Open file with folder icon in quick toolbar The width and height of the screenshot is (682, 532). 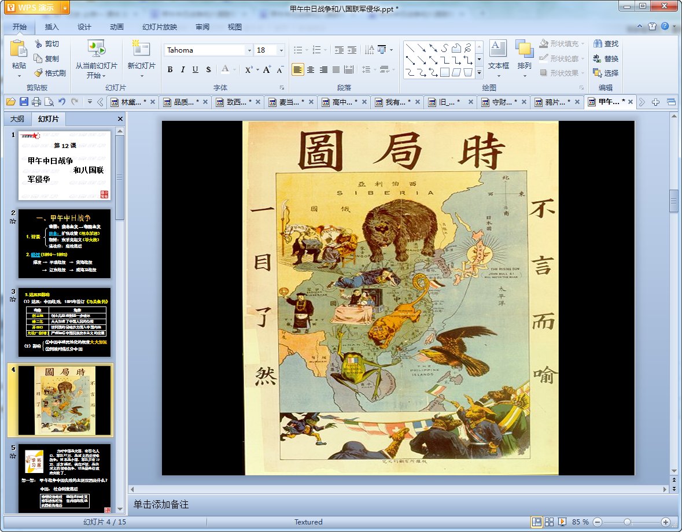point(11,102)
